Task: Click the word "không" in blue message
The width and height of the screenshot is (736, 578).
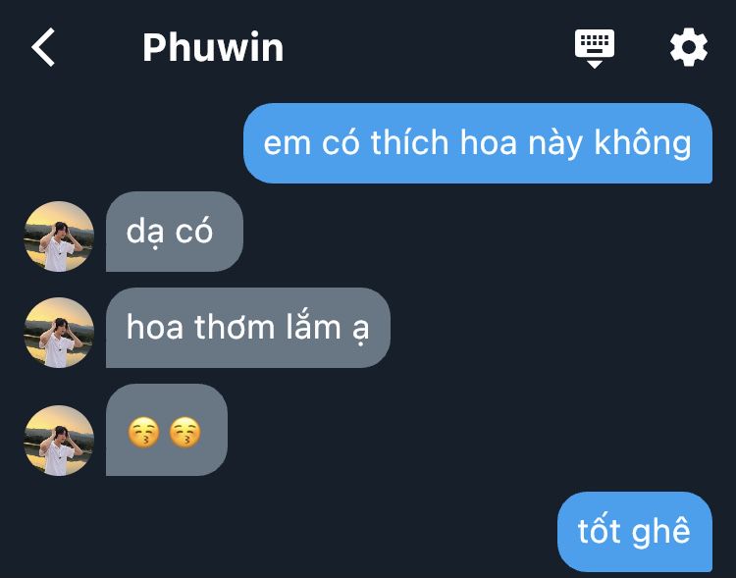Action: point(643,142)
